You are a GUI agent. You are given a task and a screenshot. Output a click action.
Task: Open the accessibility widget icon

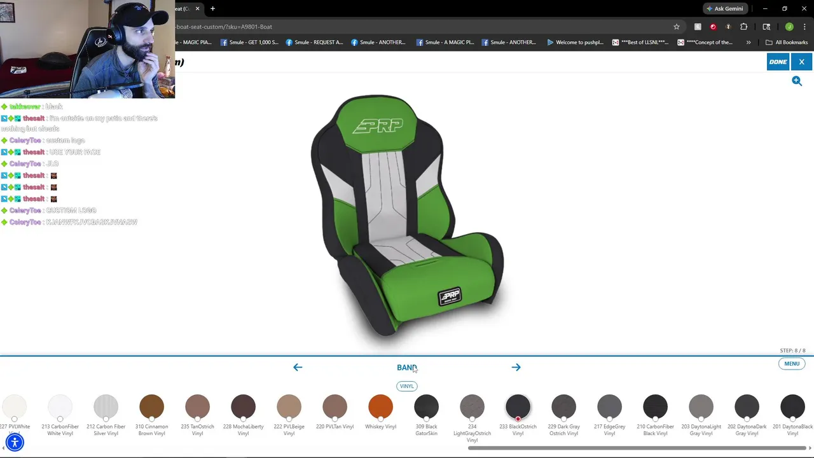coord(15,442)
